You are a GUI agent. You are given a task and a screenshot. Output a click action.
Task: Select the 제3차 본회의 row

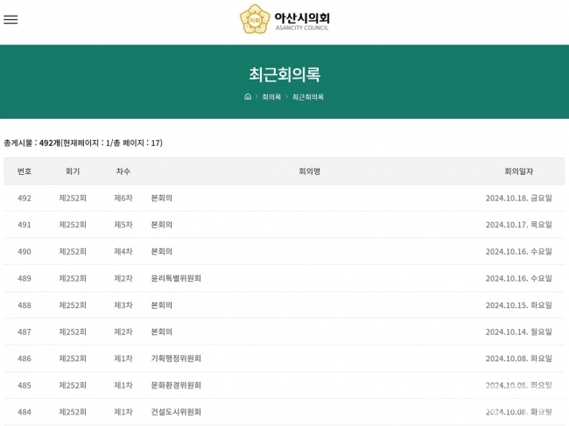coord(162,305)
